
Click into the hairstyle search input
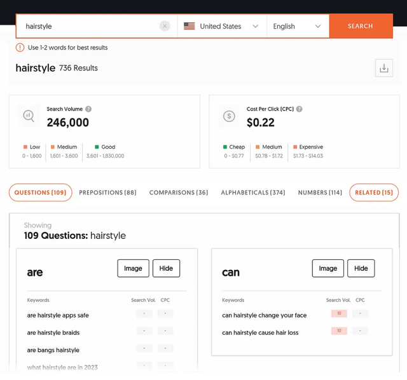coord(89,26)
